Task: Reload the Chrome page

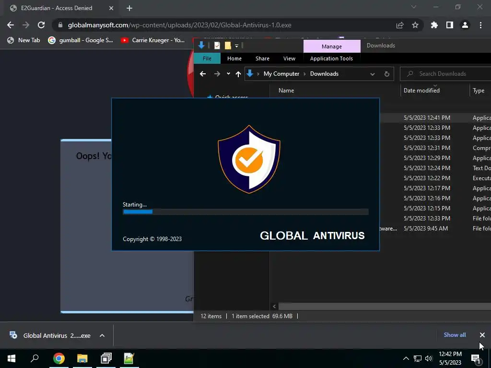Action: click(41, 25)
